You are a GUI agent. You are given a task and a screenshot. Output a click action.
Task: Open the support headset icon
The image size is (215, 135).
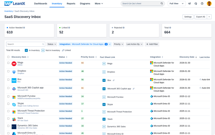[x=196, y=4]
